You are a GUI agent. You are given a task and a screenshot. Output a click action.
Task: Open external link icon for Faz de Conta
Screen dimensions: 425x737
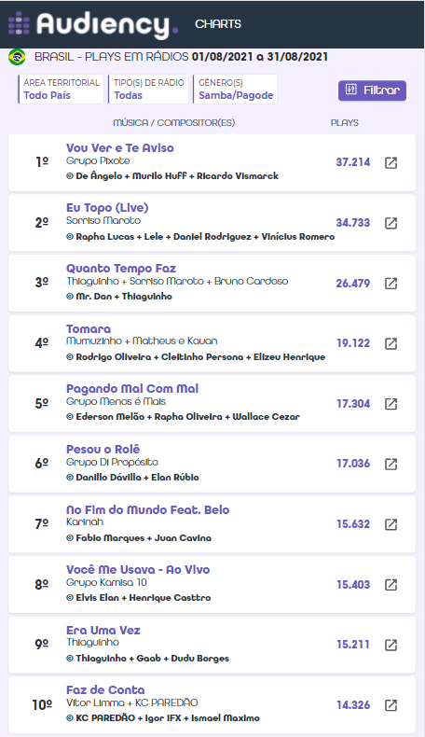pos(391,705)
